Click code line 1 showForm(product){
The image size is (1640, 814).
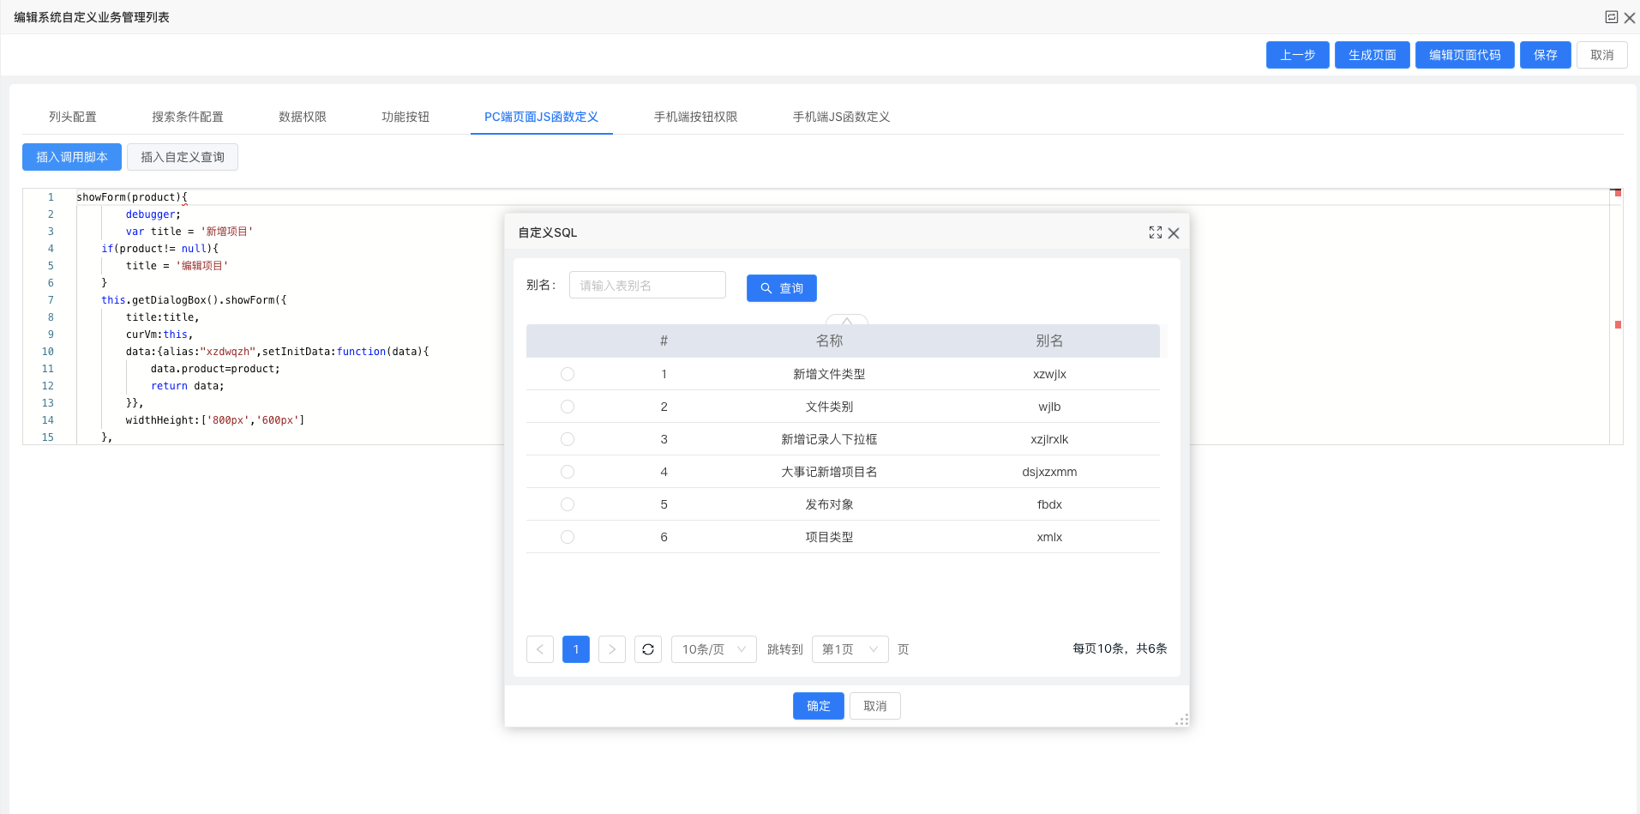[x=132, y=197]
